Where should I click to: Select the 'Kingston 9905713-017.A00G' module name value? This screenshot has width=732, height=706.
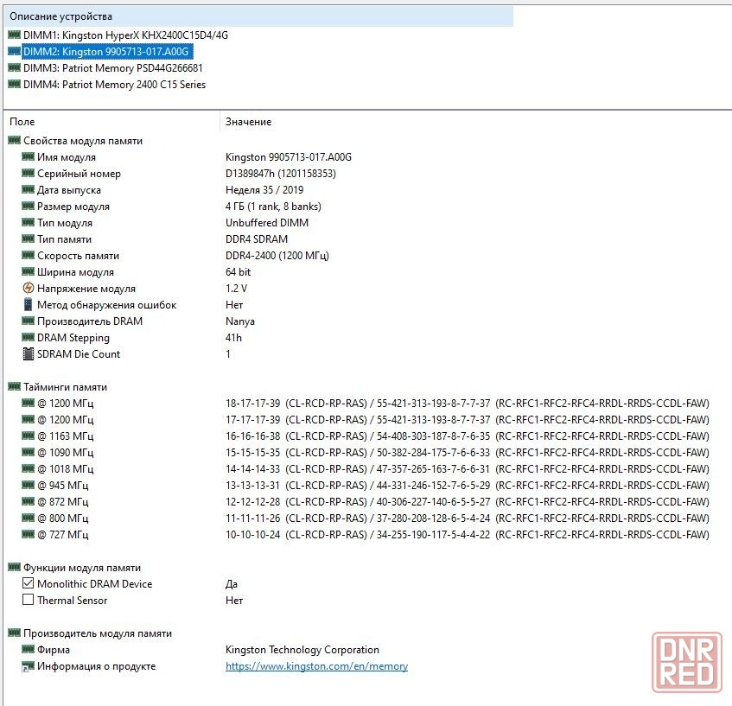click(x=289, y=157)
